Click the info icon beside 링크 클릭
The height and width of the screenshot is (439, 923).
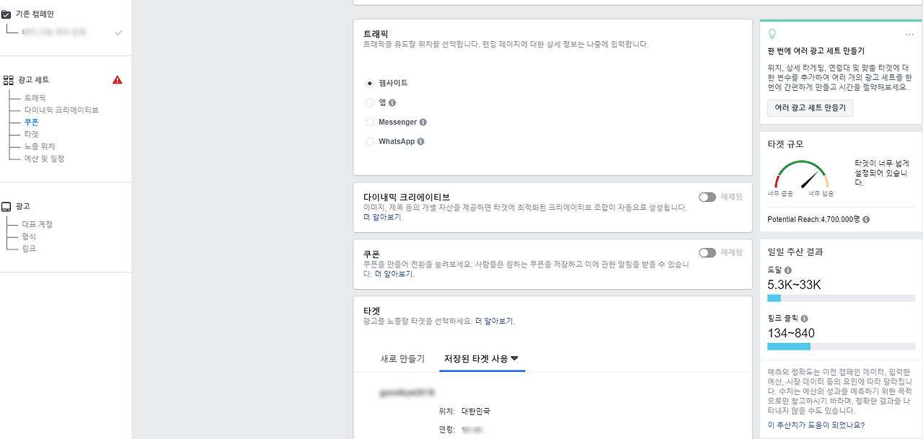(x=805, y=318)
